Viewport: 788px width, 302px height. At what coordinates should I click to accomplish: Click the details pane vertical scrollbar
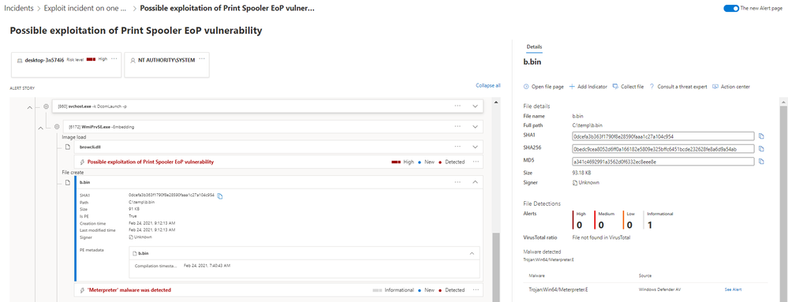click(782, 203)
